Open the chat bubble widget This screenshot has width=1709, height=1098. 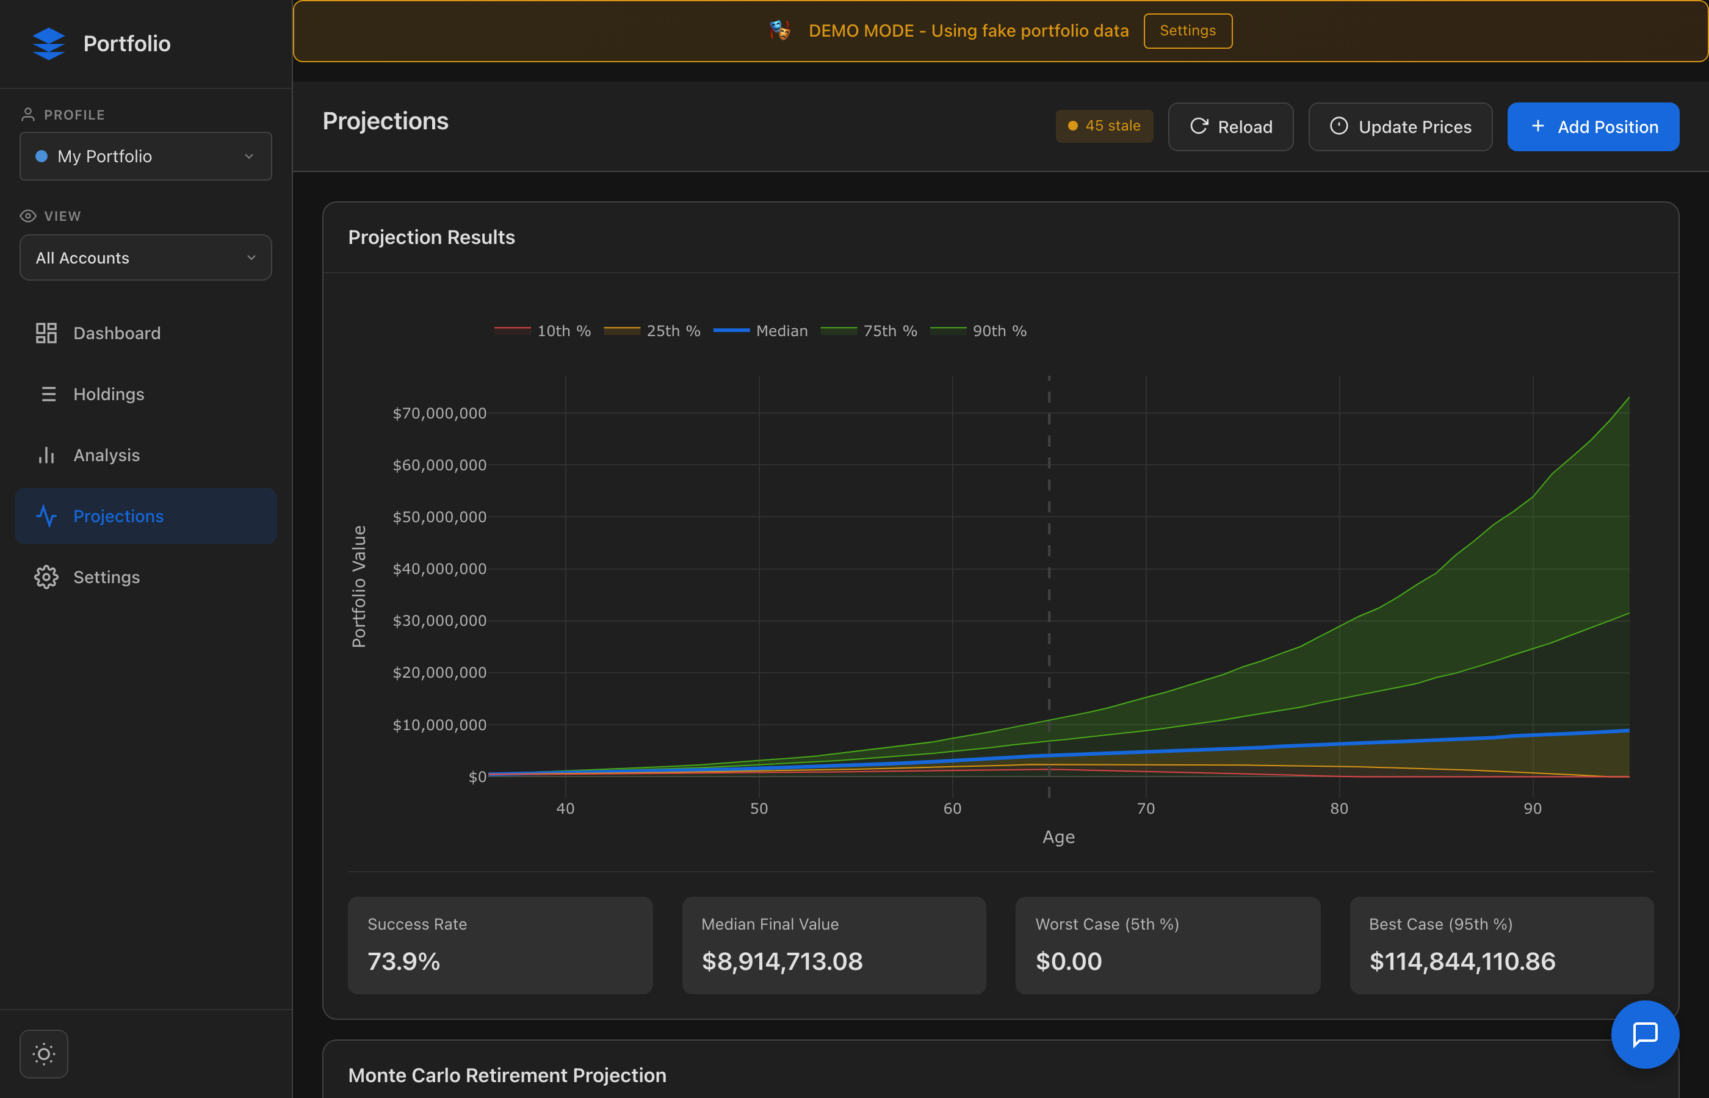(x=1644, y=1034)
